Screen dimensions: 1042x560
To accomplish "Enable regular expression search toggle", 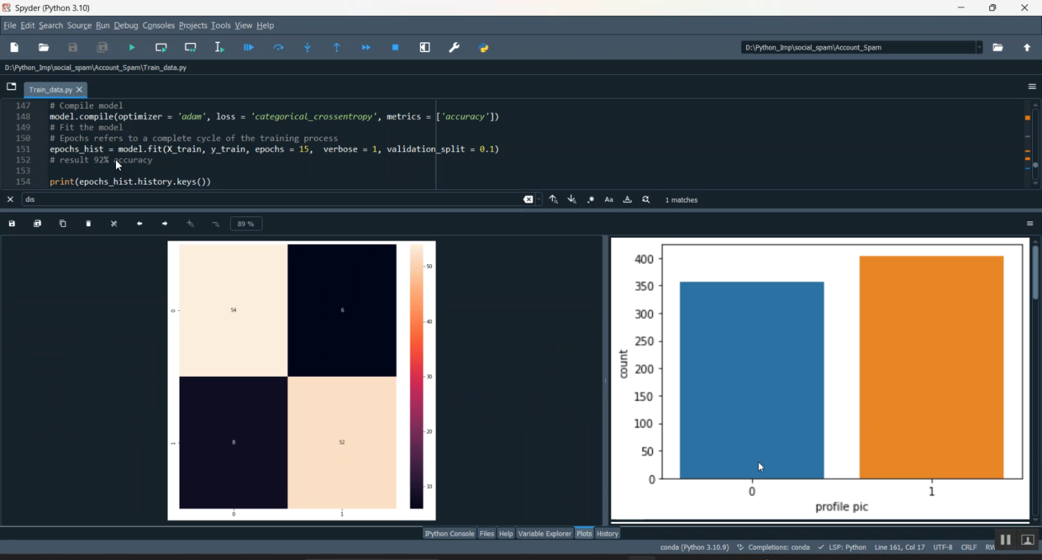I will point(590,200).
